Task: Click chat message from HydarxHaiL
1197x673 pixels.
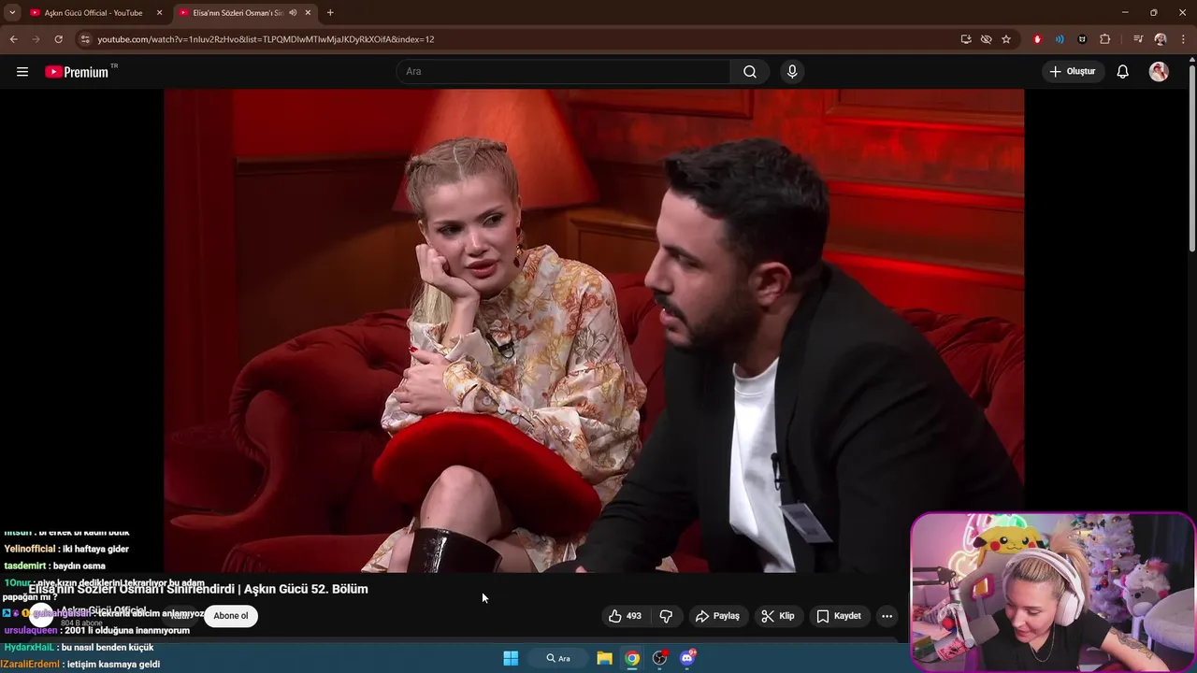Action: [x=79, y=647]
